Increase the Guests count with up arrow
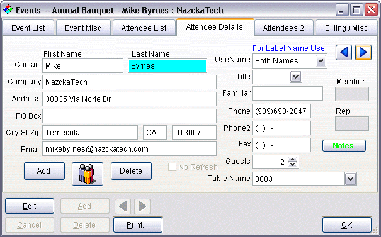 click(293, 160)
